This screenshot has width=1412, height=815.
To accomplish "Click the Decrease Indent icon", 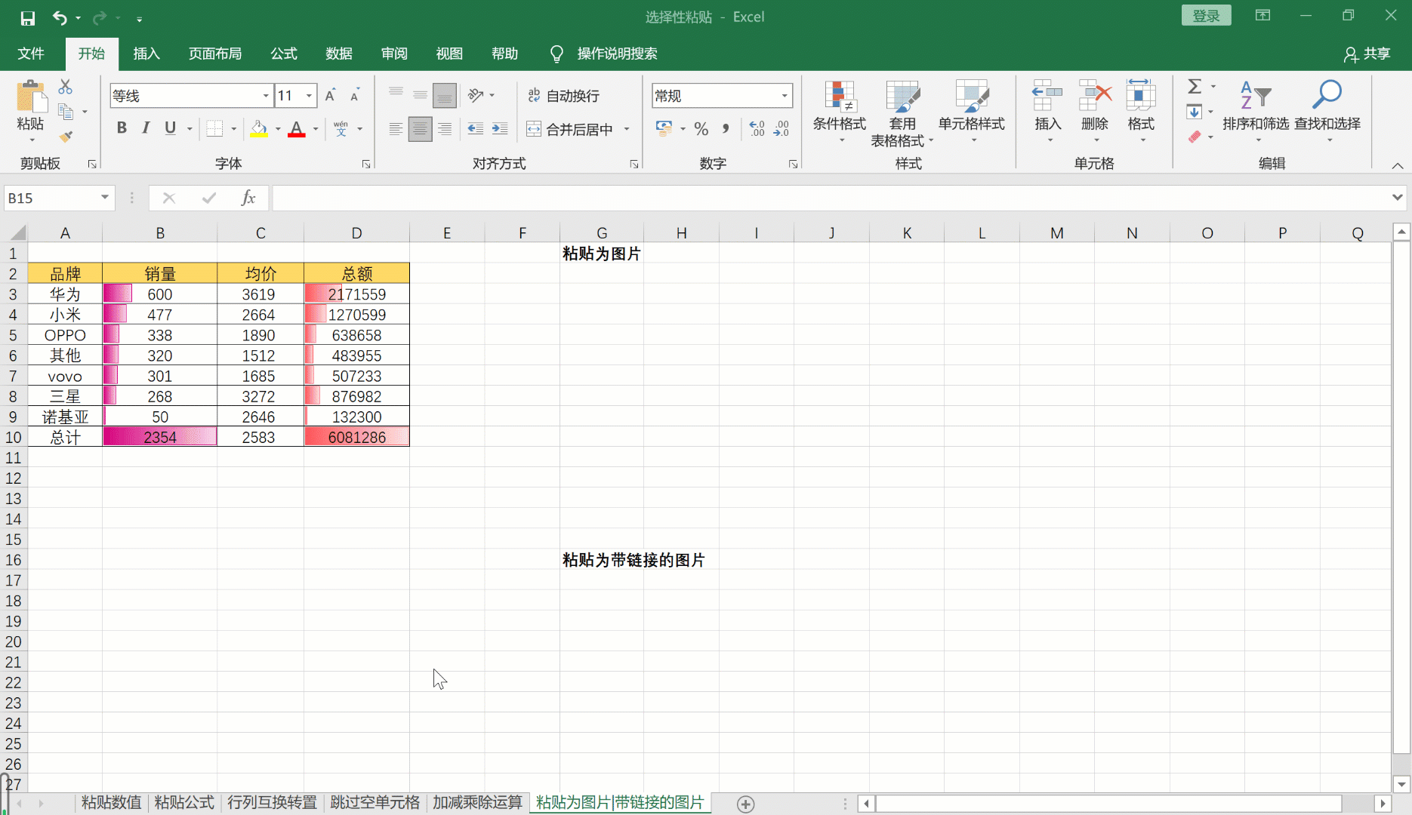I will click(475, 128).
